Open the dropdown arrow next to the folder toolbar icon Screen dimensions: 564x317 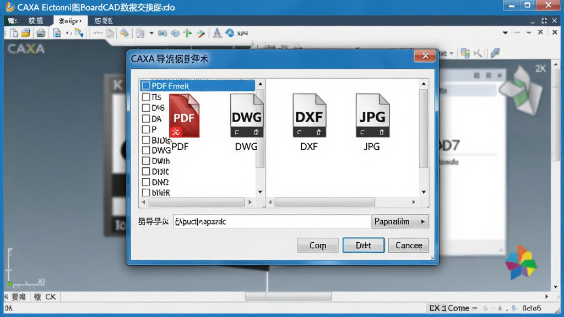(151, 34)
